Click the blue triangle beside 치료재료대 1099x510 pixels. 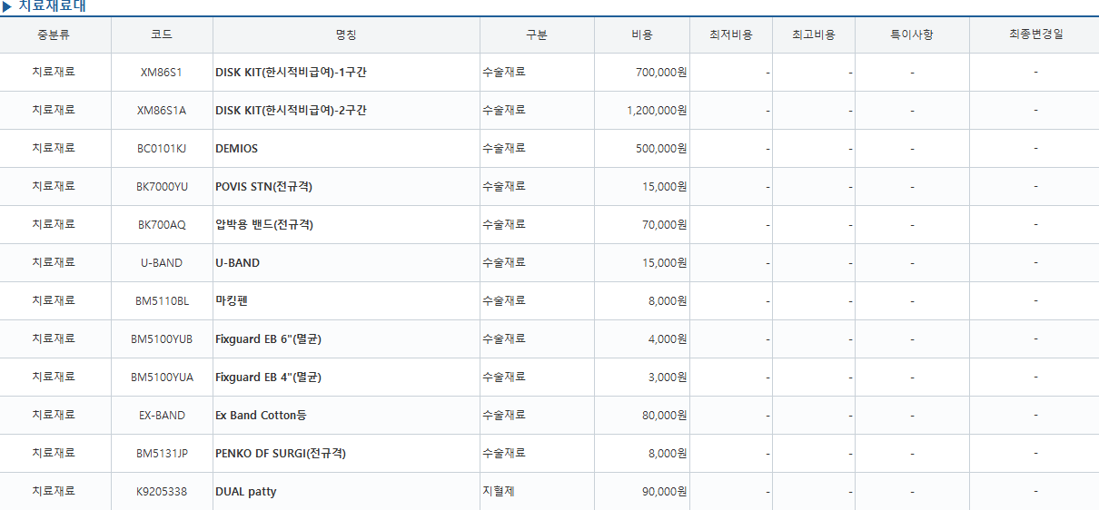(7, 7)
